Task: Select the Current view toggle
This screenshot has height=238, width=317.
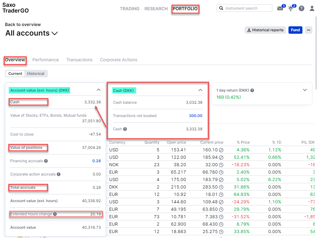Action: click(x=15, y=74)
